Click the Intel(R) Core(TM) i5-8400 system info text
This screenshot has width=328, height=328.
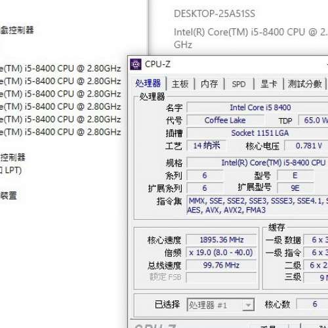click(x=251, y=38)
